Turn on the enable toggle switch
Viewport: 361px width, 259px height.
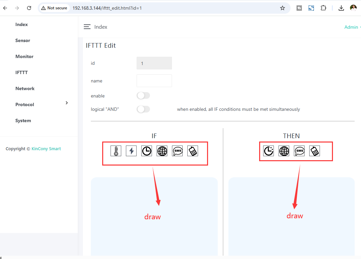[x=143, y=96]
